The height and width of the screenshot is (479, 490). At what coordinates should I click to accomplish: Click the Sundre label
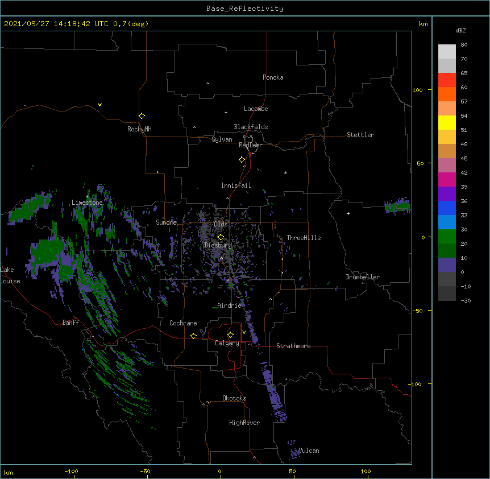166,222
